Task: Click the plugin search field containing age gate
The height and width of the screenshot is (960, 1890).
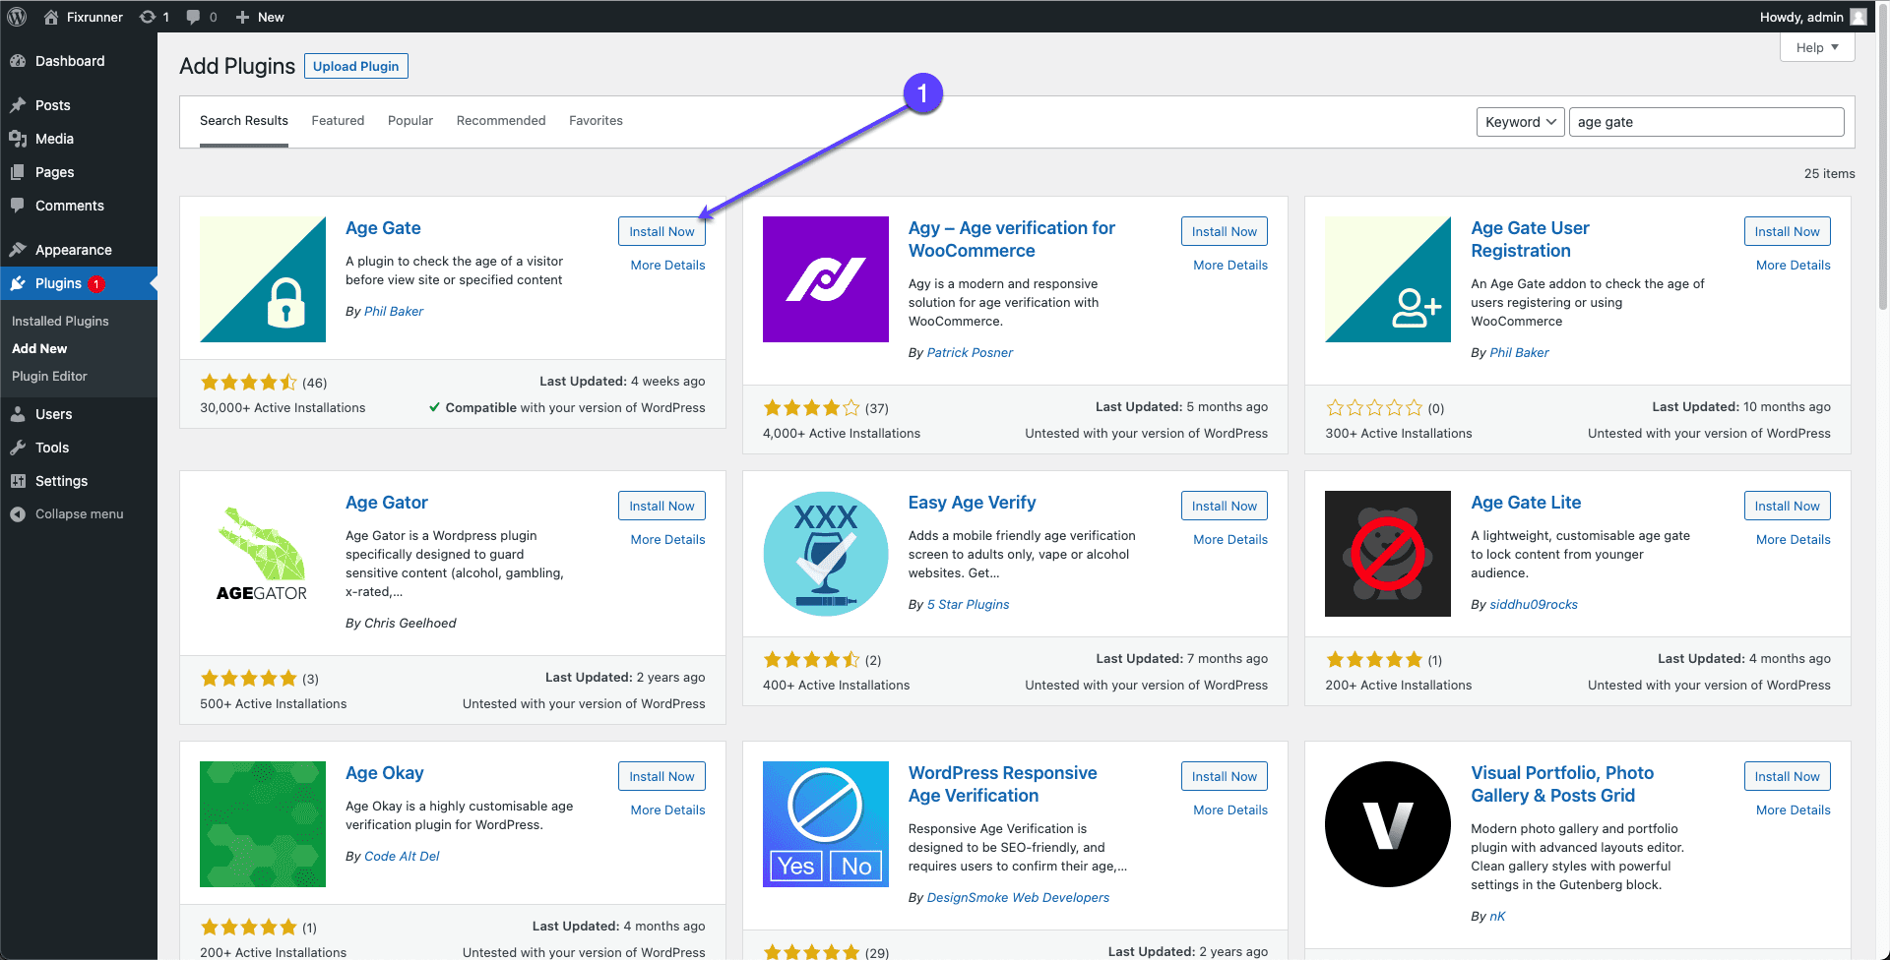Action: [1706, 122]
